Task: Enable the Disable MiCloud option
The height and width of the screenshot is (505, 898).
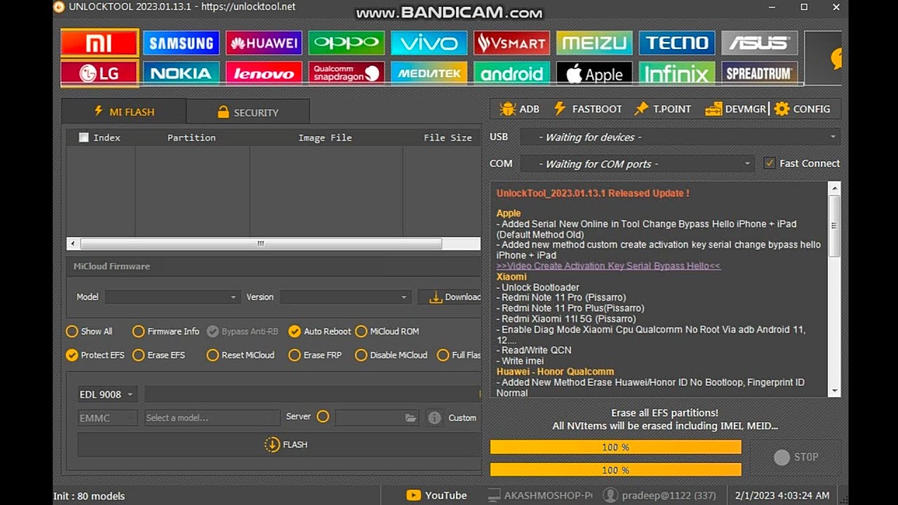Action: (391, 355)
